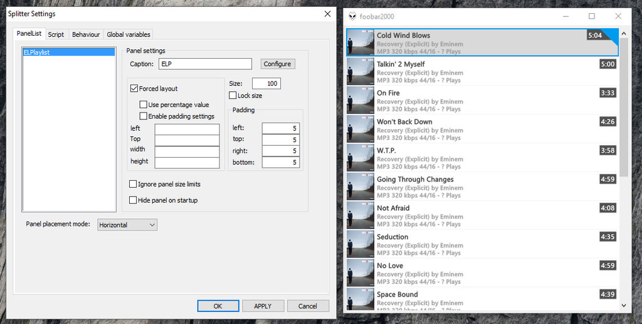This screenshot has width=642, height=324.
Task: Click the Padding right field
Action: 281,151
